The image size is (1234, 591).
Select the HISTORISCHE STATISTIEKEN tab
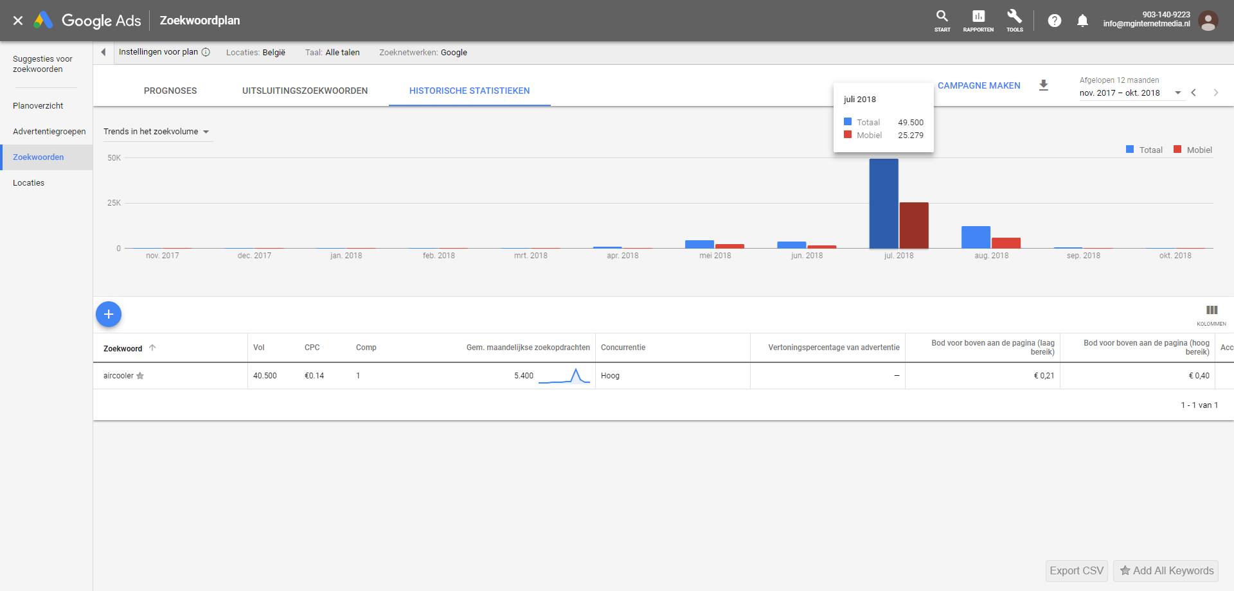click(470, 91)
